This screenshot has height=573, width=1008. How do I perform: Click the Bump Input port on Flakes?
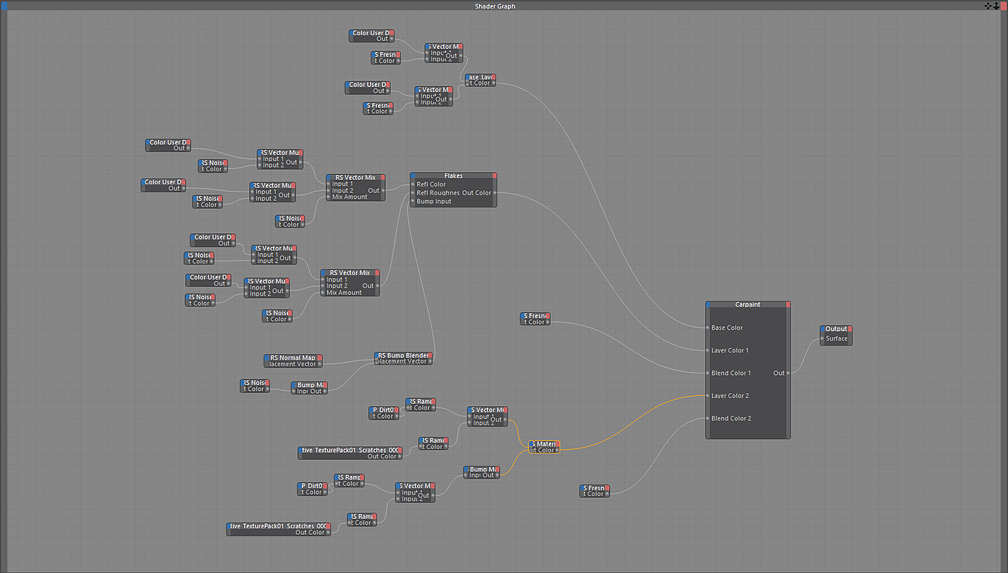click(x=413, y=202)
